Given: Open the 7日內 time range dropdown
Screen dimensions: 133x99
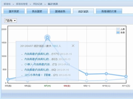Looking at the screenshot, I should [x=10, y=20].
